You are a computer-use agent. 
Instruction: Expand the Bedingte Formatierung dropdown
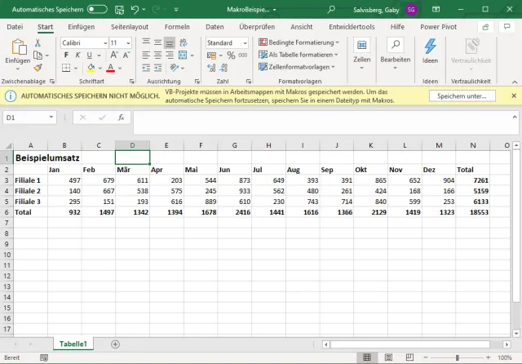pos(299,42)
